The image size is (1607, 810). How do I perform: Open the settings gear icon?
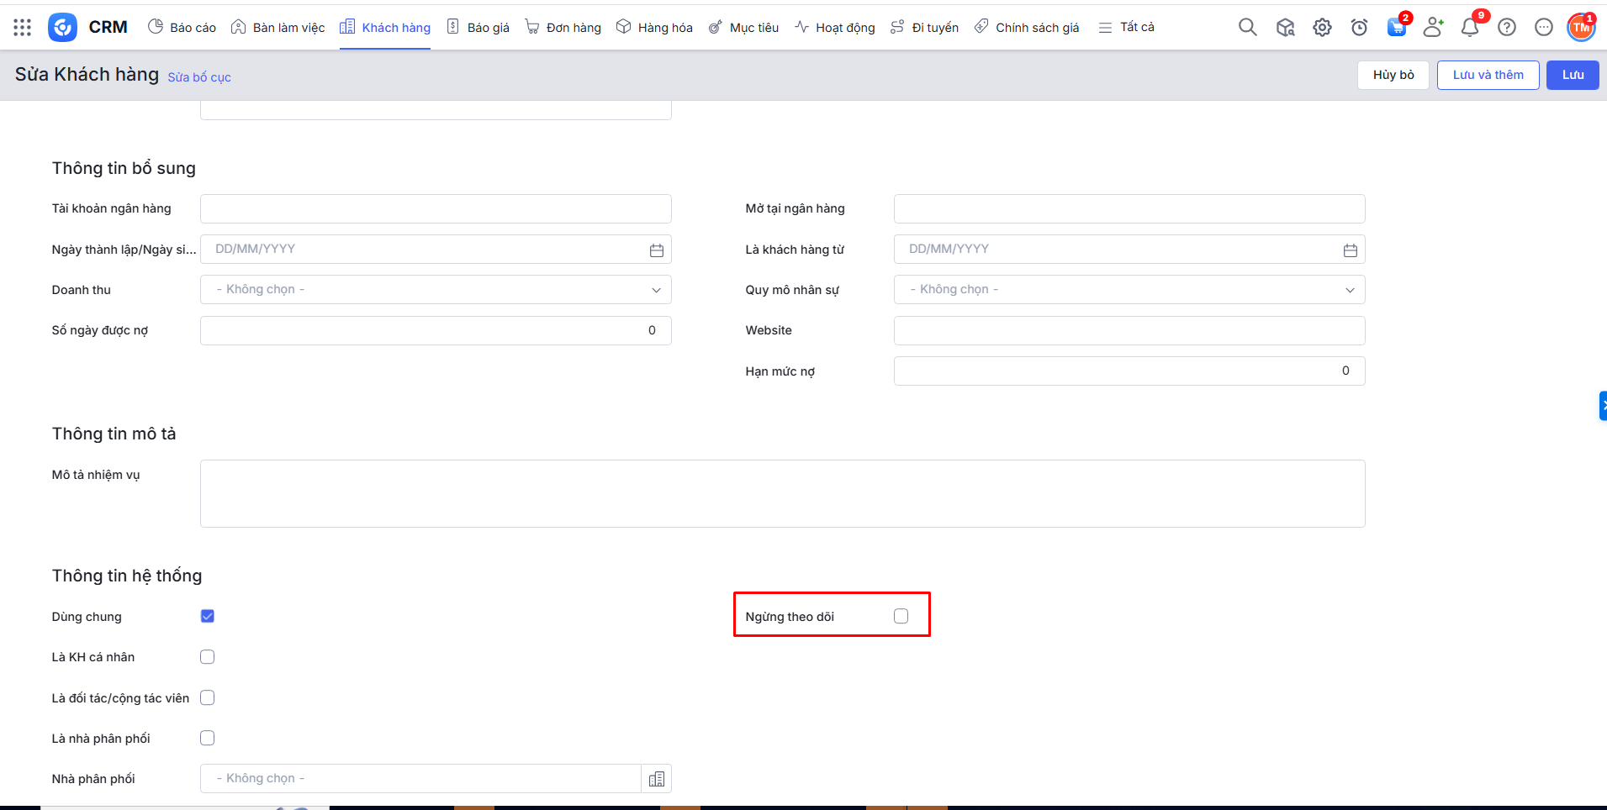click(x=1322, y=28)
